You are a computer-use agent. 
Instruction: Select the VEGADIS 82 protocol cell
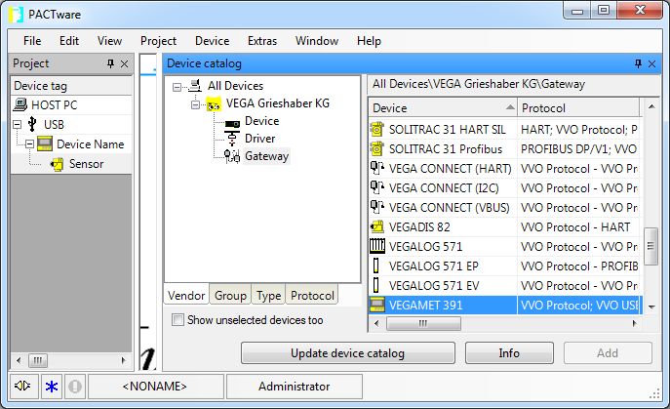coord(578,226)
